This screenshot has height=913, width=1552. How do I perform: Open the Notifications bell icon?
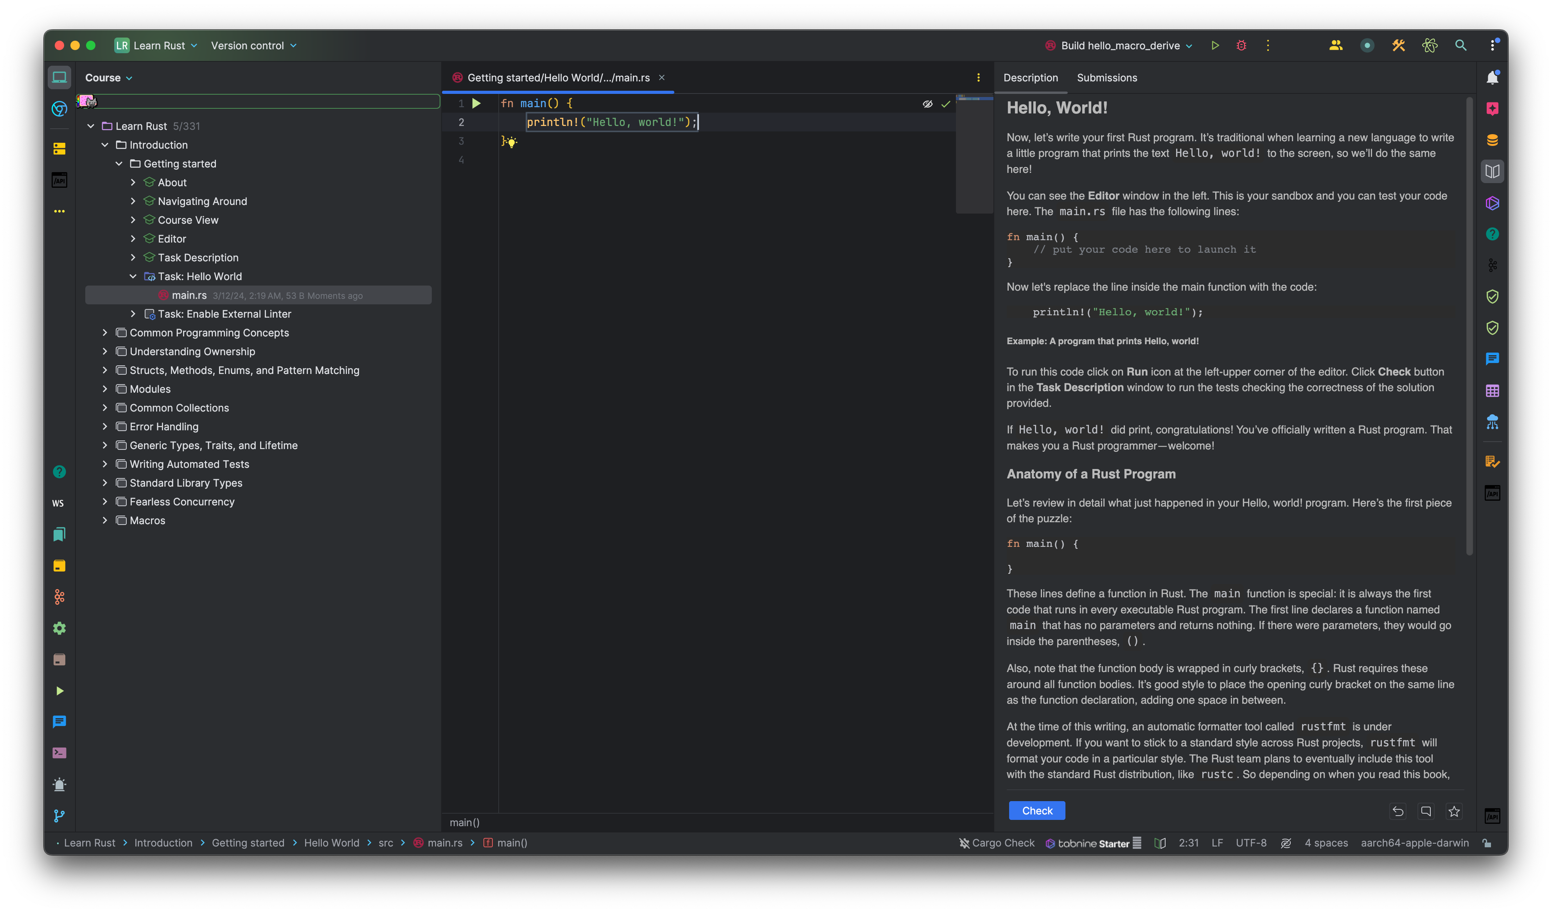(1492, 77)
